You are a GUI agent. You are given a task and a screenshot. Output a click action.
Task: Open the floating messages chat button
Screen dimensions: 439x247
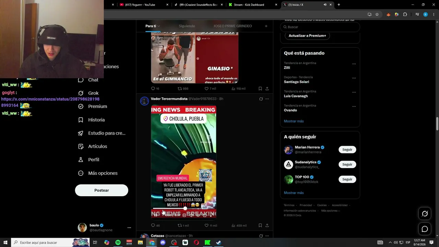(x=425, y=229)
